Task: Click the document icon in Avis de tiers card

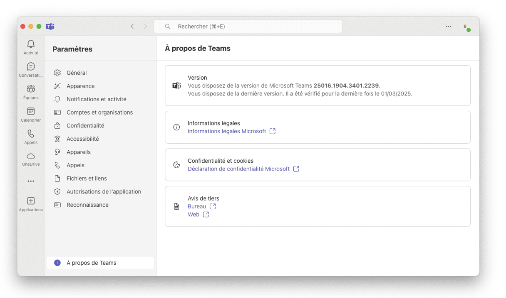Action: point(176,206)
